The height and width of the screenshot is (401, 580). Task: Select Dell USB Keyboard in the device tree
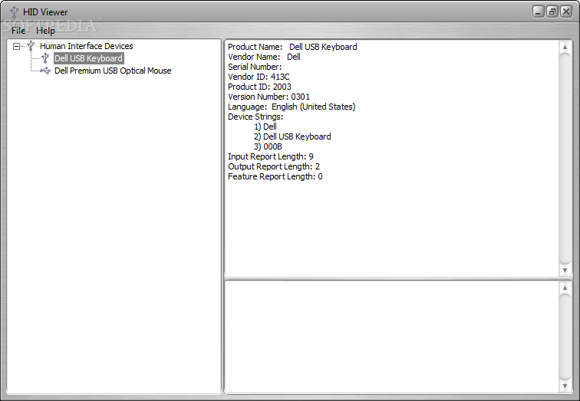click(88, 58)
